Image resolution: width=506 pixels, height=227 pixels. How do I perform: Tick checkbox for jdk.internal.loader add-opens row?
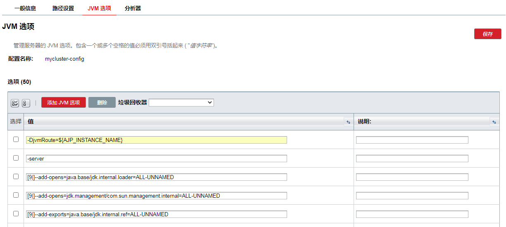click(x=16, y=177)
